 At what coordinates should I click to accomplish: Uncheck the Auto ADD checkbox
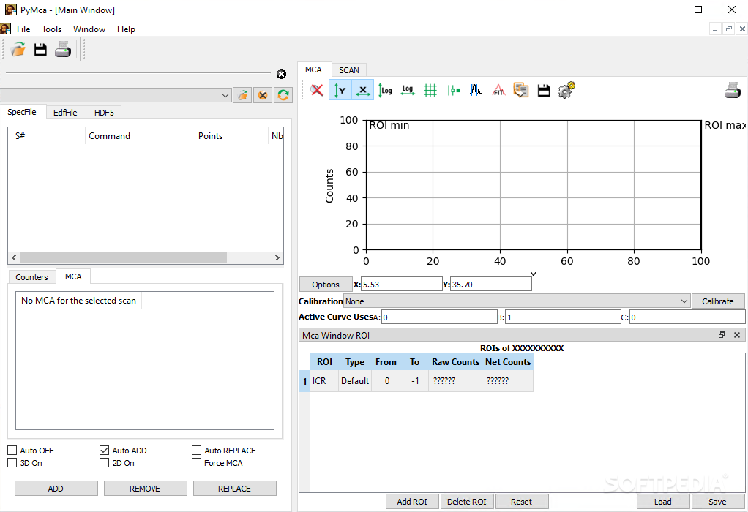pyautogui.click(x=105, y=450)
